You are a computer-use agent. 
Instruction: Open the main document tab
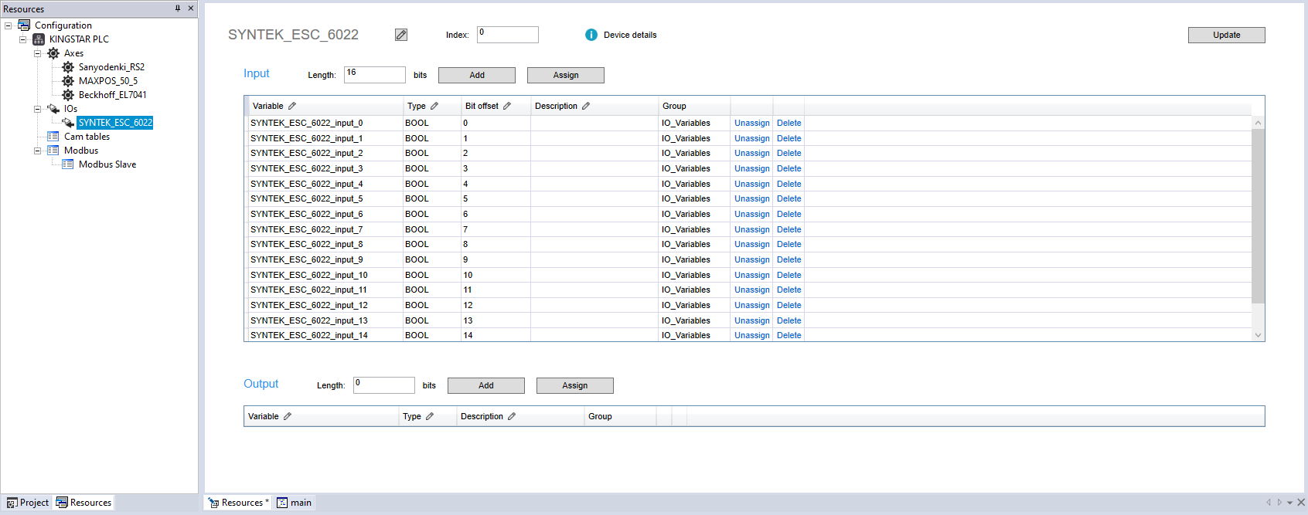(295, 503)
